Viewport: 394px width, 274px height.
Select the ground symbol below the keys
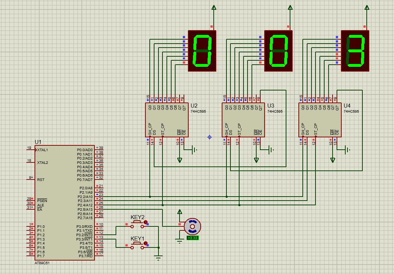coord(158,258)
